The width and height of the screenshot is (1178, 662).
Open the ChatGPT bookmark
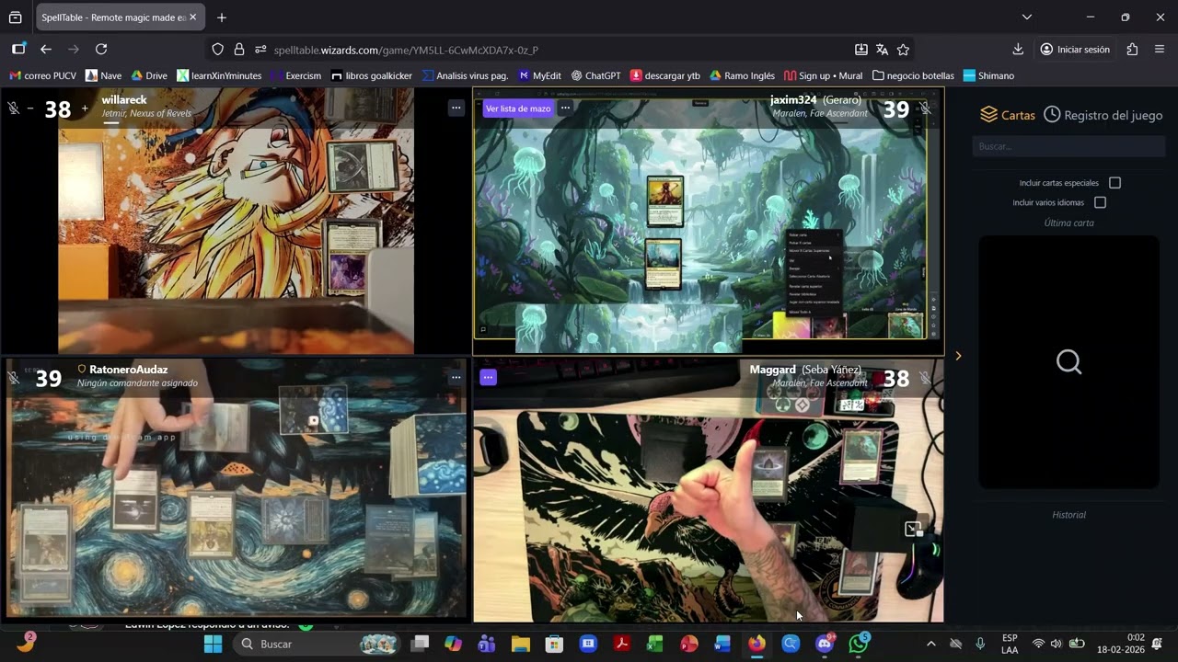[595, 75]
